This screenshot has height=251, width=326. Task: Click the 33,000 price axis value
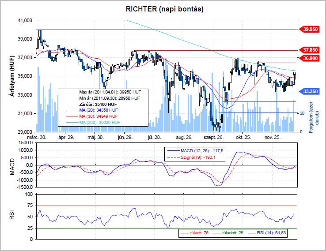coord(25,95)
